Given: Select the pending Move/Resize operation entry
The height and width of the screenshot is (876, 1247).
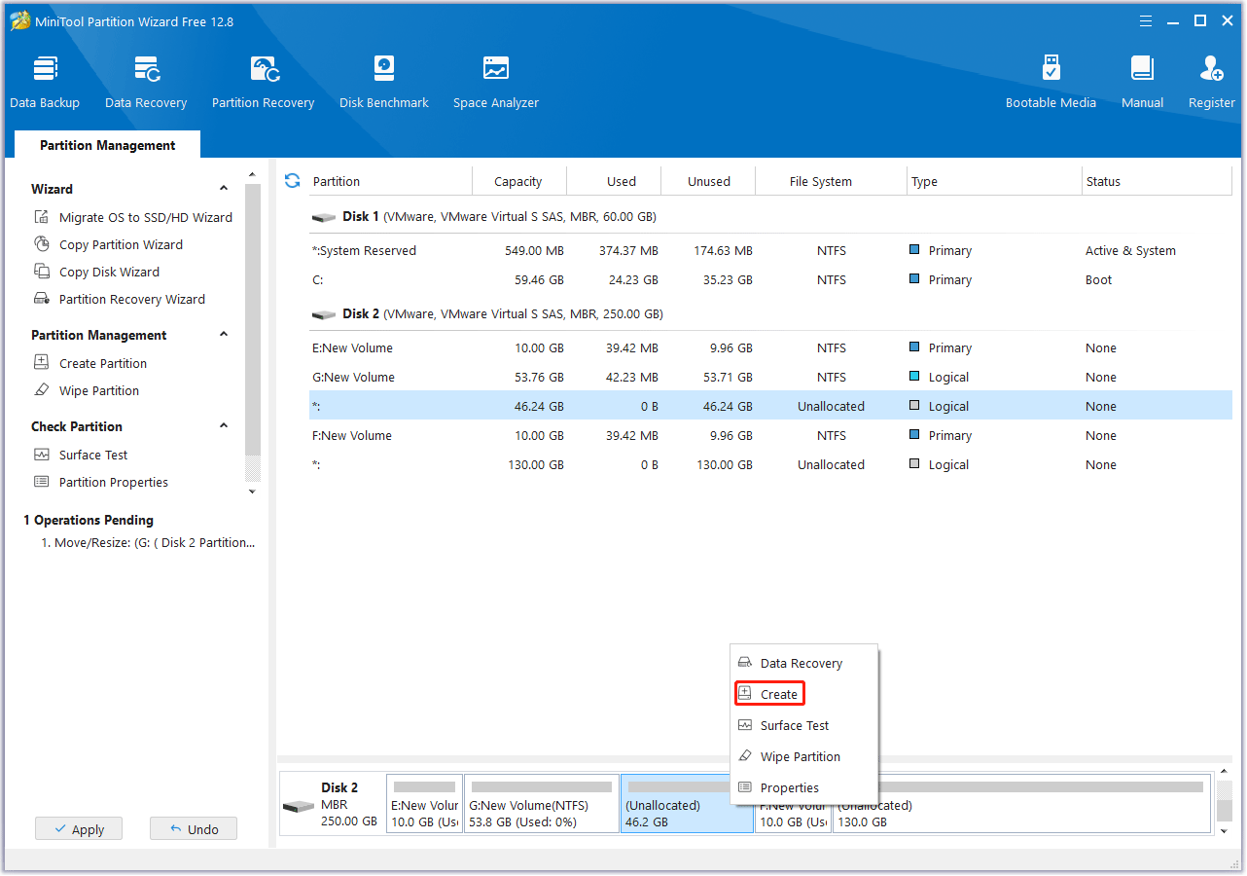Looking at the screenshot, I should pos(148,543).
